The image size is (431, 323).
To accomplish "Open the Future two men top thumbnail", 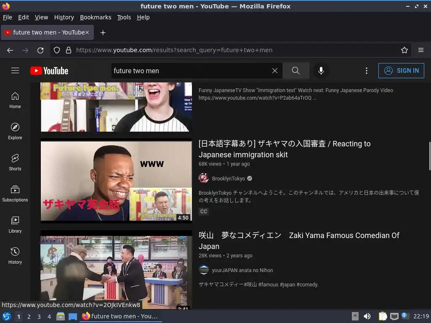I will (x=116, y=107).
